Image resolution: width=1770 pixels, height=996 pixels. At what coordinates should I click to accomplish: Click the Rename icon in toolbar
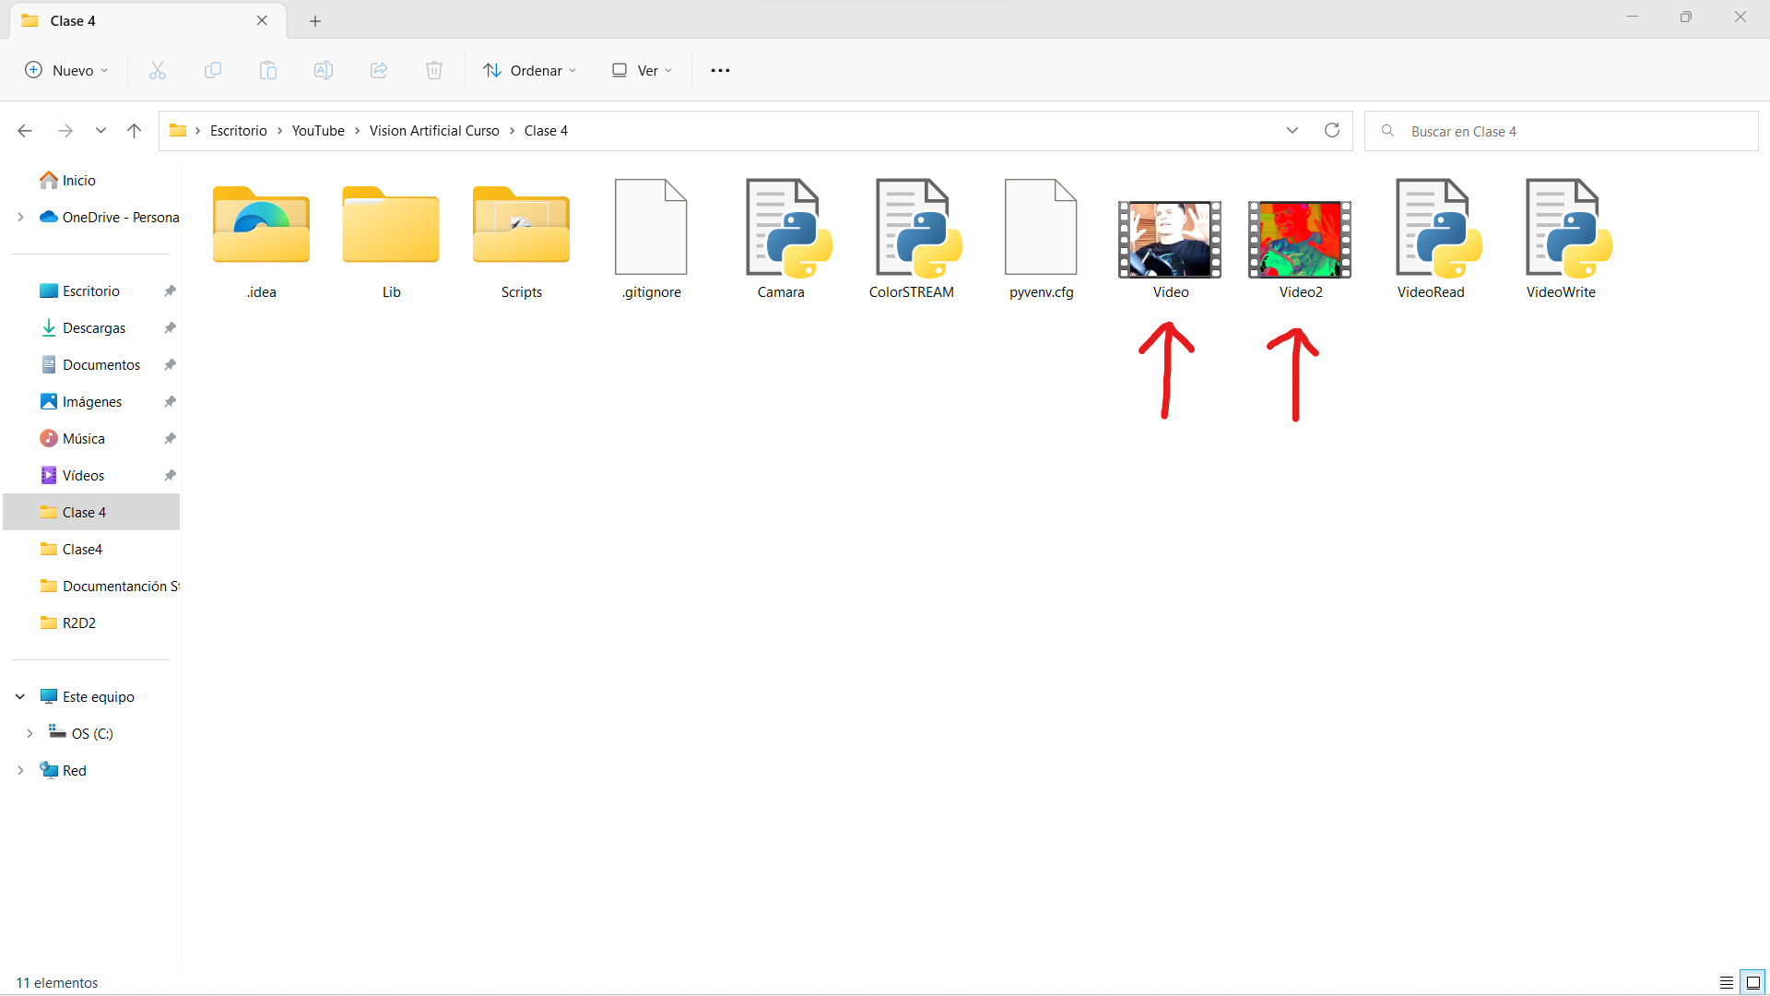coord(324,70)
